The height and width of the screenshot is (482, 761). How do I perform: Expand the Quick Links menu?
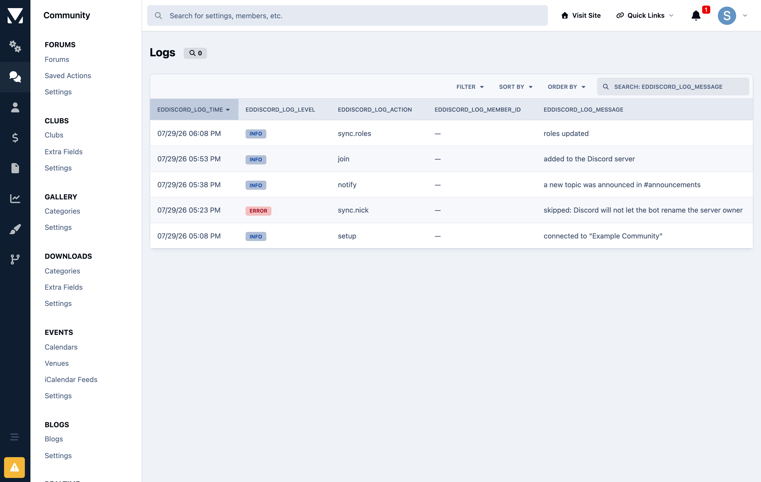[645, 15]
